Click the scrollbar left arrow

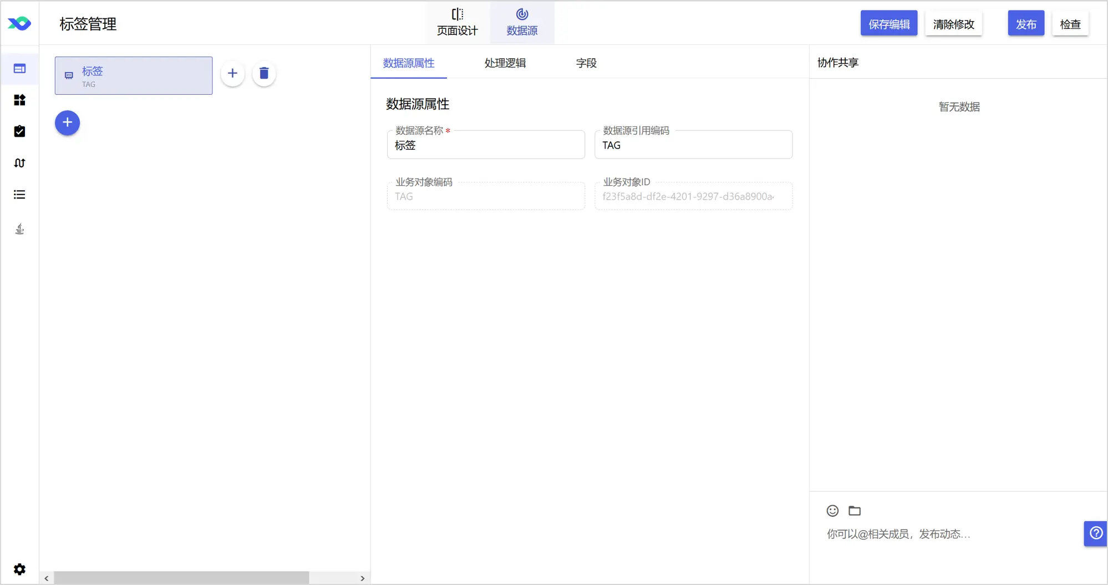coord(47,578)
